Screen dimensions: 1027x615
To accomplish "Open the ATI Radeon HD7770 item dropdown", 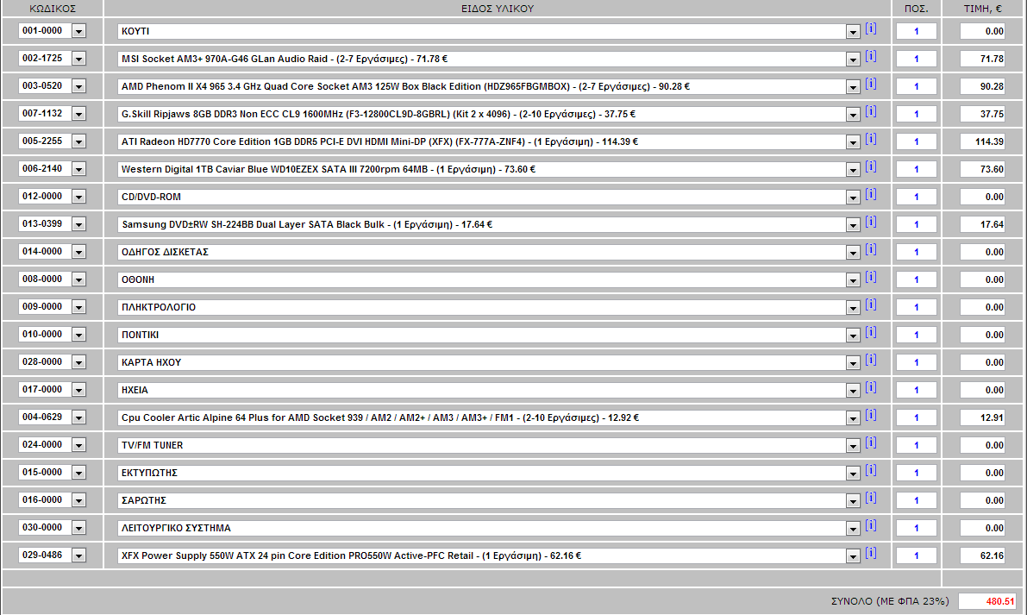I will [853, 142].
